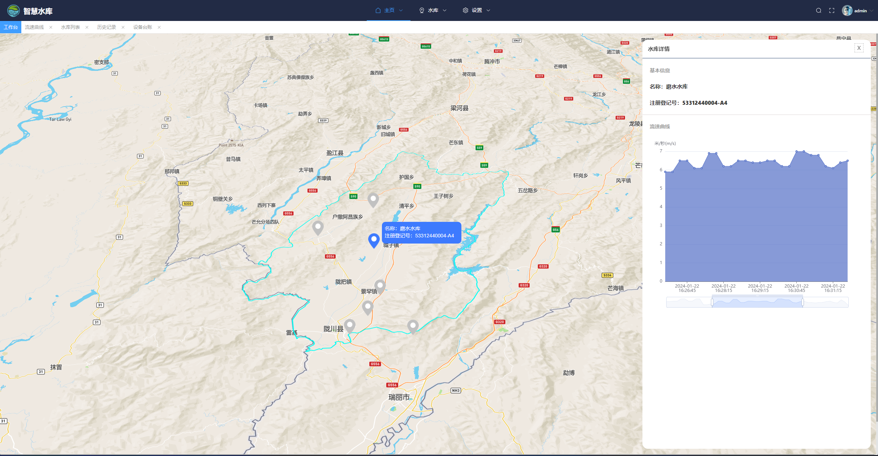The height and width of the screenshot is (456, 878).
Task: Click the gray marker near 景罕镇
Action: (380, 286)
